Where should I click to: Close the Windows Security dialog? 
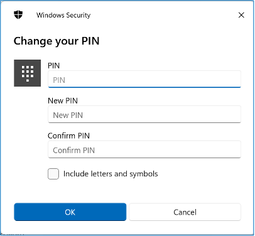point(241,15)
